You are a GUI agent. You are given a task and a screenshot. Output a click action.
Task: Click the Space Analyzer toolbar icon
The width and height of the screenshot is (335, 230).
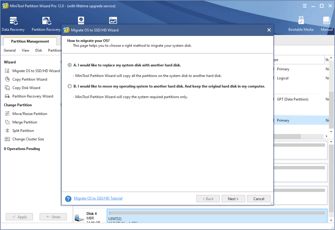(113, 20)
